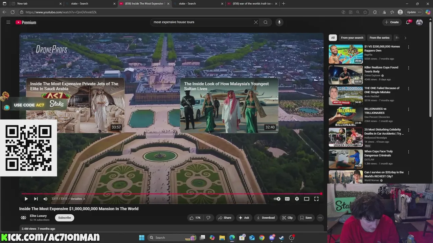Open Steam from the taskbar

pyautogui.click(x=281, y=238)
